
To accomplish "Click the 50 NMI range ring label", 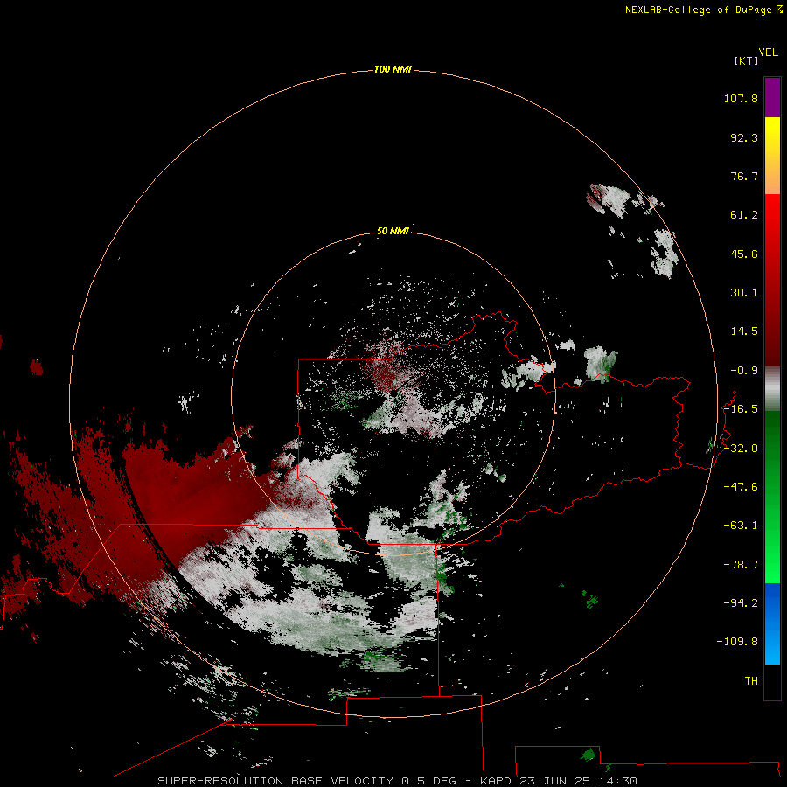I will tap(393, 231).
